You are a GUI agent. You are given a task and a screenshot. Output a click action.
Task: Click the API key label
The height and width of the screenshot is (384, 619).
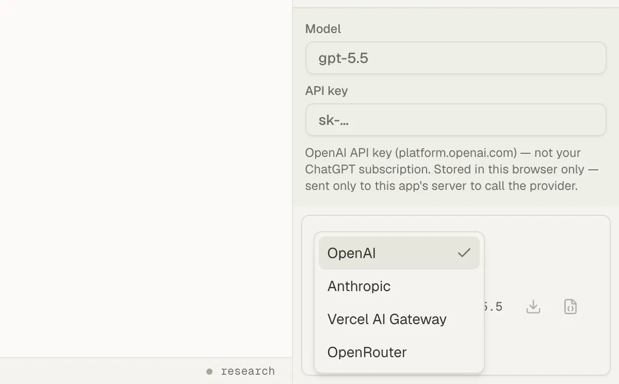(327, 91)
